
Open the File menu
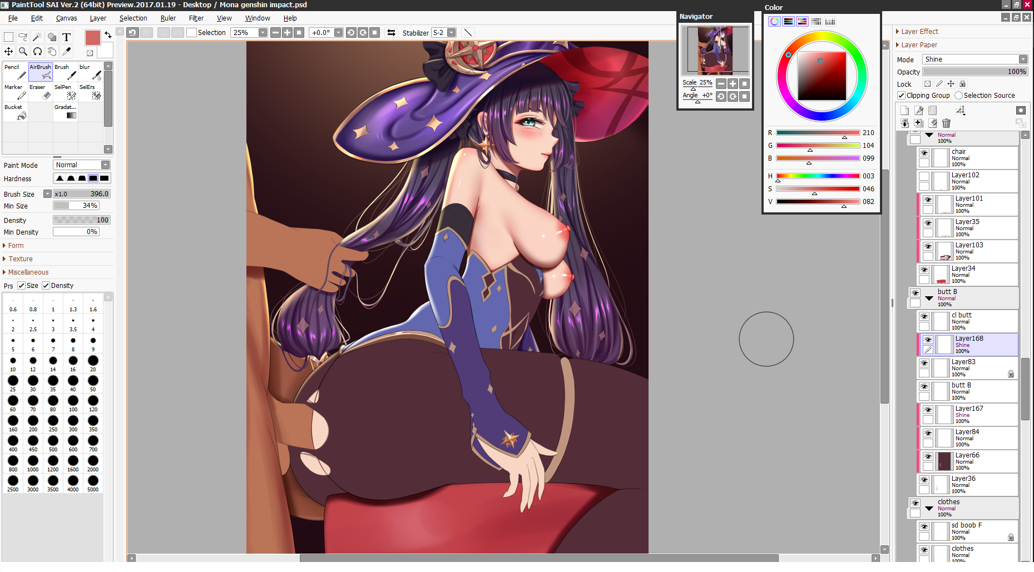pyautogui.click(x=13, y=18)
